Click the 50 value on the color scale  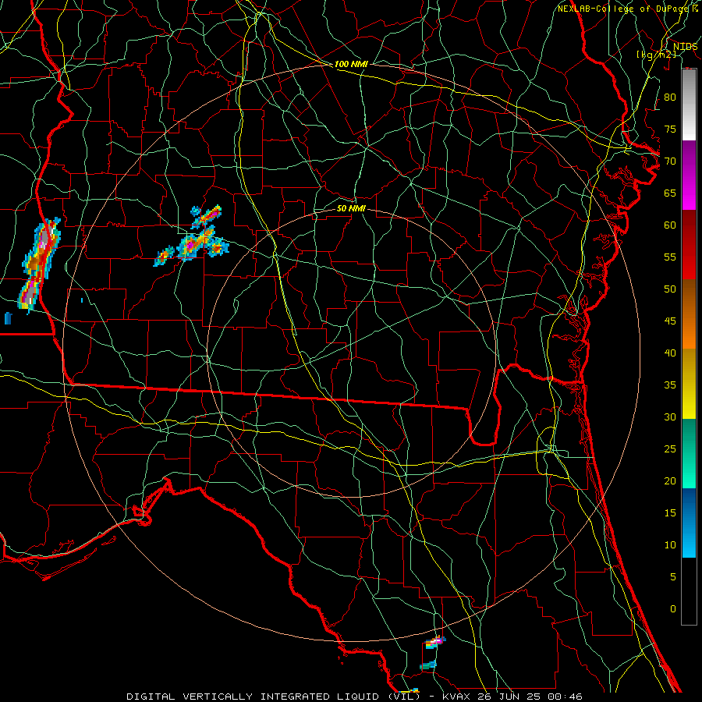point(670,289)
